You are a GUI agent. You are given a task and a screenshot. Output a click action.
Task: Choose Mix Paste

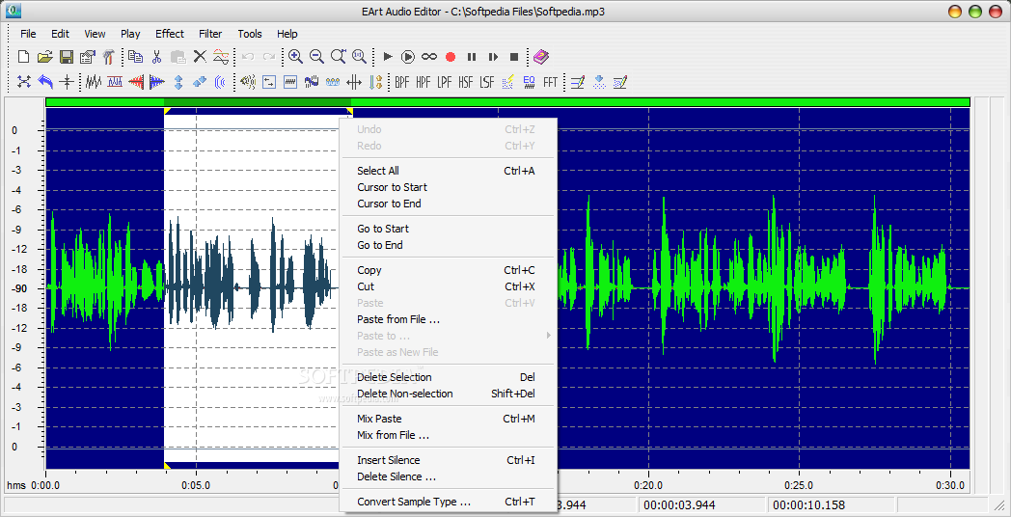point(448,419)
